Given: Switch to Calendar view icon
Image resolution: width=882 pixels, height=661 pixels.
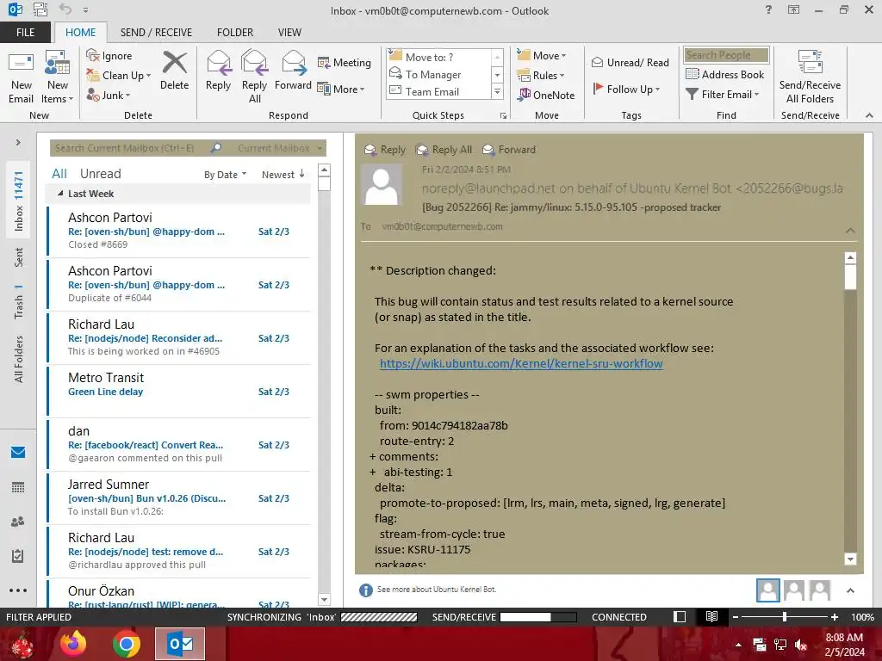Looking at the screenshot, I should 18,487.
